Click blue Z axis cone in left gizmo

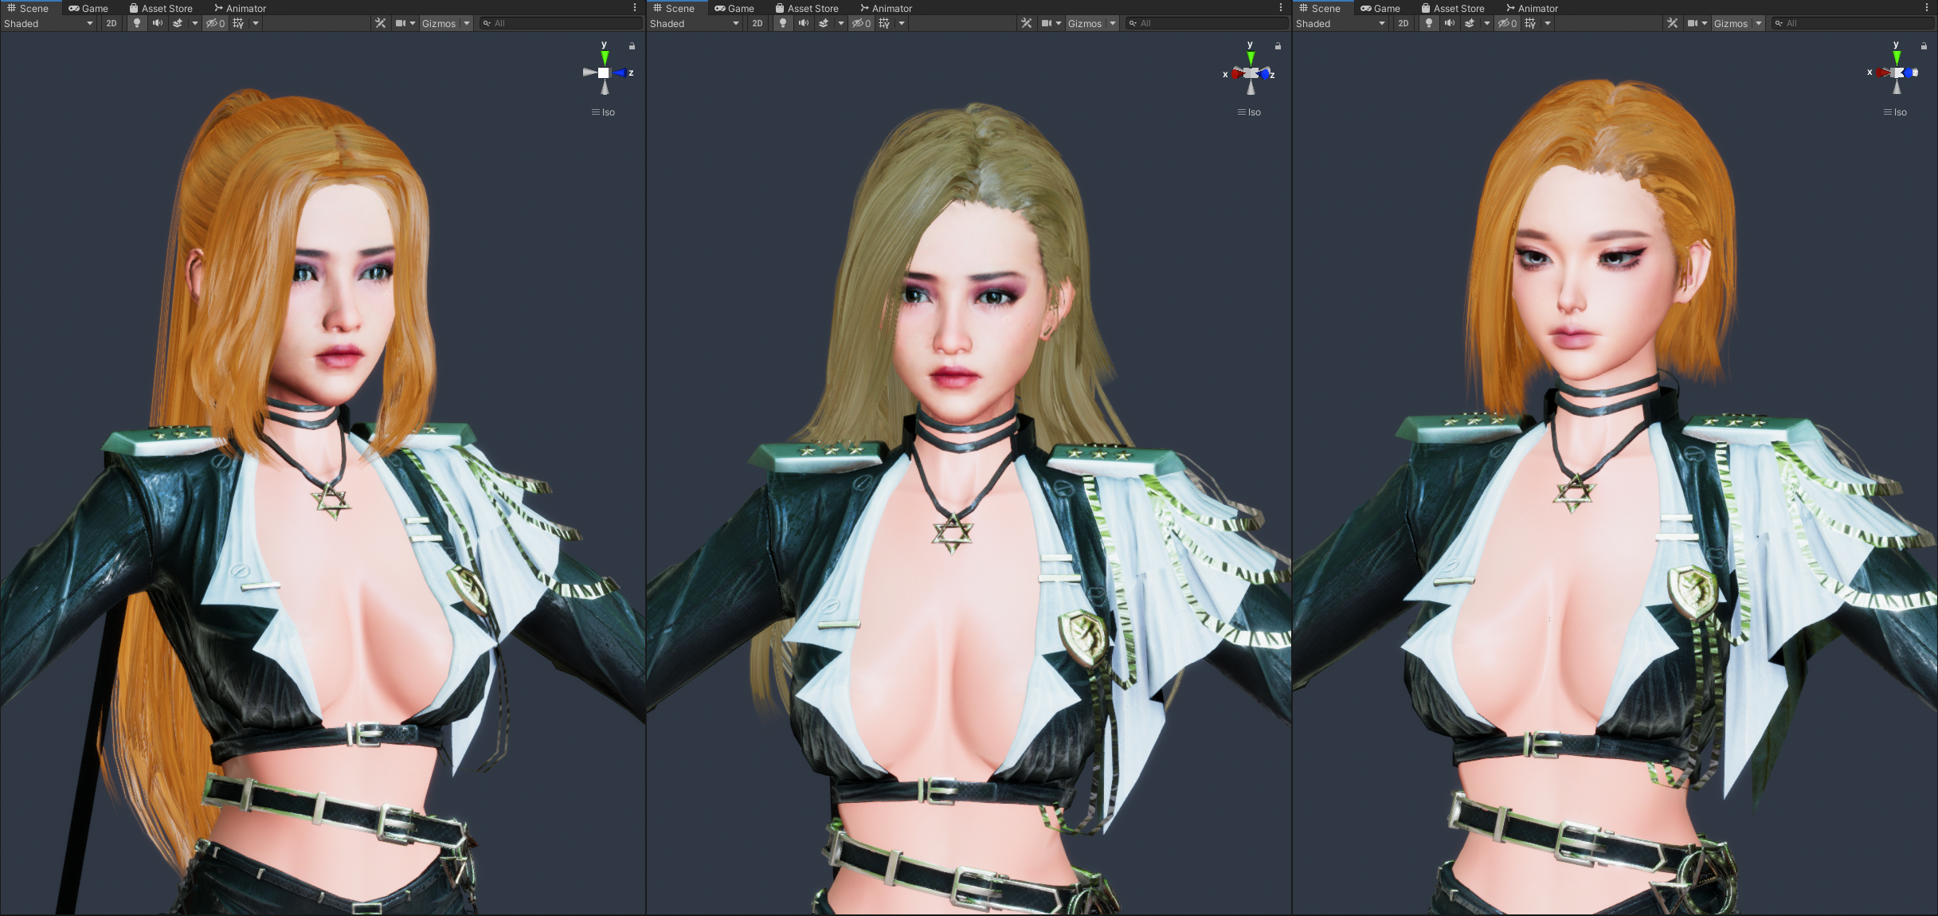(x=620, y=72)
